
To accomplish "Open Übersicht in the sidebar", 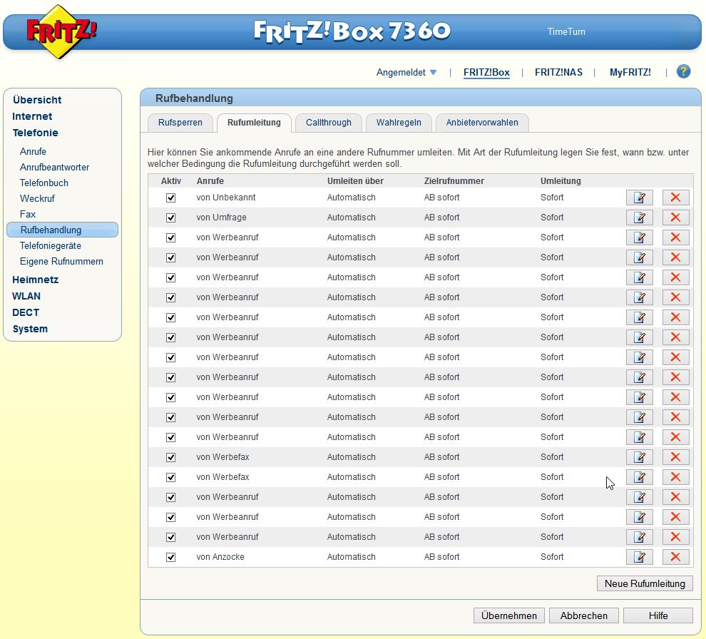I will tap(37, 100).
